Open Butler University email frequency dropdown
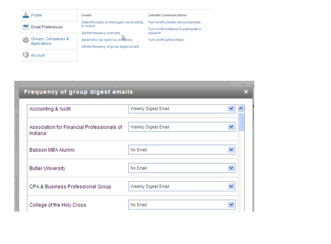Viewport: 331px width, 244px height. [231, 168]
